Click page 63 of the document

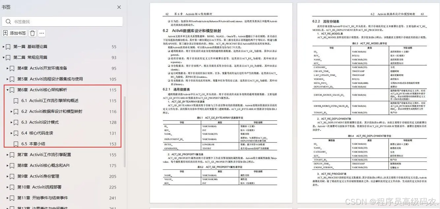pyautogui.click(x=368, y=103)
